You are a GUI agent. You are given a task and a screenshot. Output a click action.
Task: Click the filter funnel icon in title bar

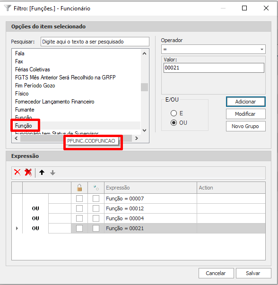click(x=8, y=8)
